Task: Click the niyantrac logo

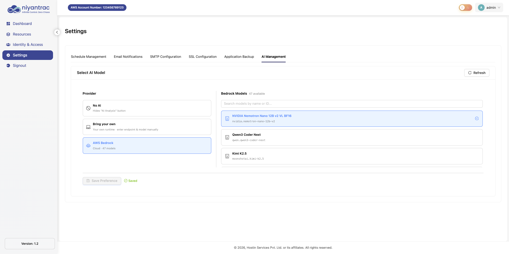Action: coord(29,9)
